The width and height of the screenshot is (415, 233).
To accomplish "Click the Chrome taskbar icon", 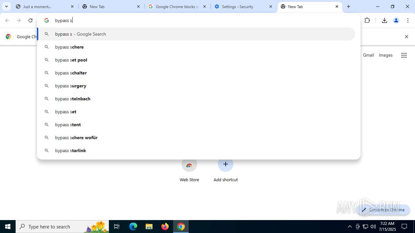I will [x=181, y=227].
